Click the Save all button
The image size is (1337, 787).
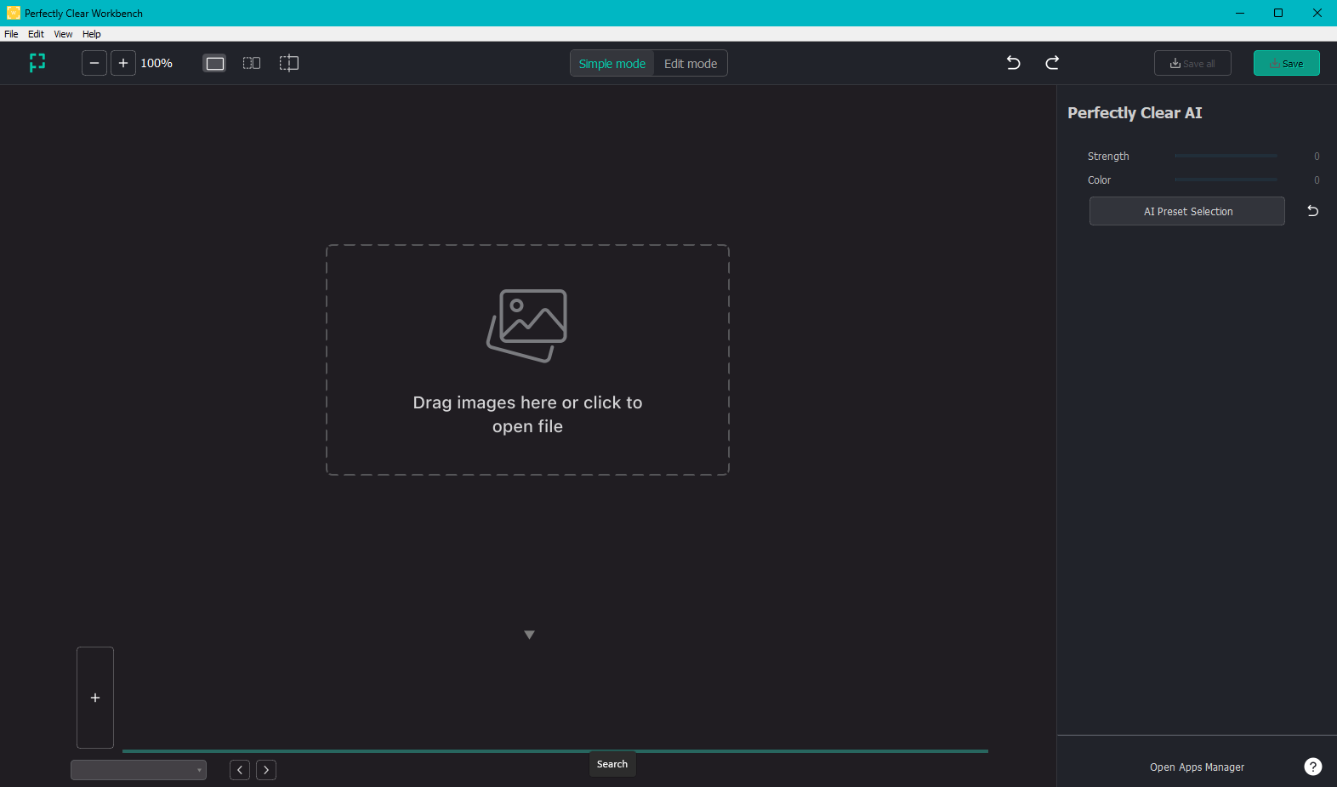[1192, 64]
